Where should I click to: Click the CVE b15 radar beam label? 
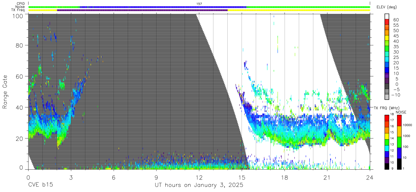pyautogui.click(x=40, y=185)
